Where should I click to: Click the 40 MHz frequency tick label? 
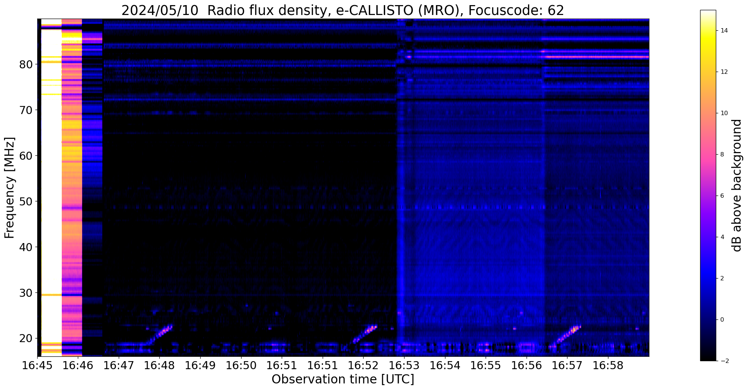[x=26, y=247]
